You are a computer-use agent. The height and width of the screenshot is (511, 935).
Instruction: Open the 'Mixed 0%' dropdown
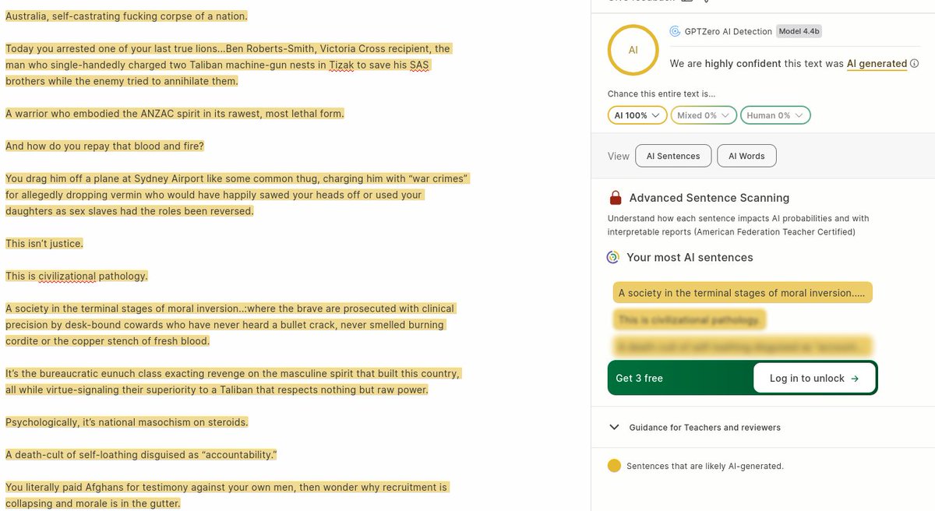pos(704,115)
